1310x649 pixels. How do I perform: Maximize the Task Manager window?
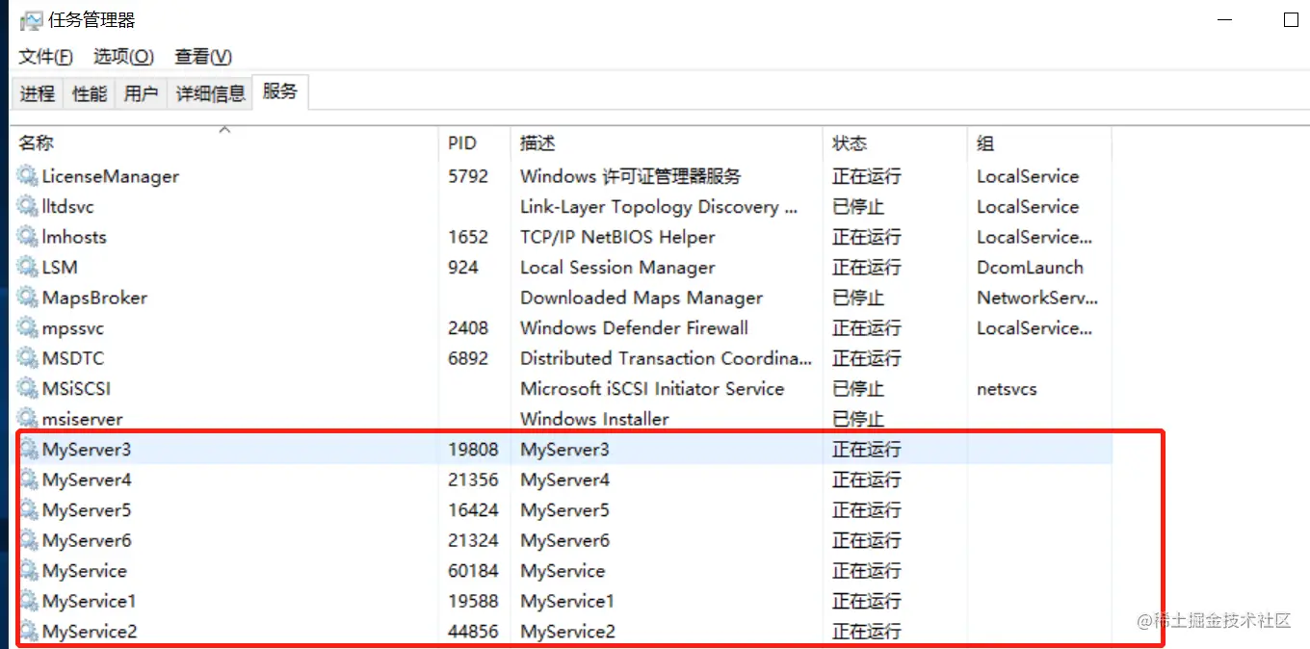[1291, 19]
